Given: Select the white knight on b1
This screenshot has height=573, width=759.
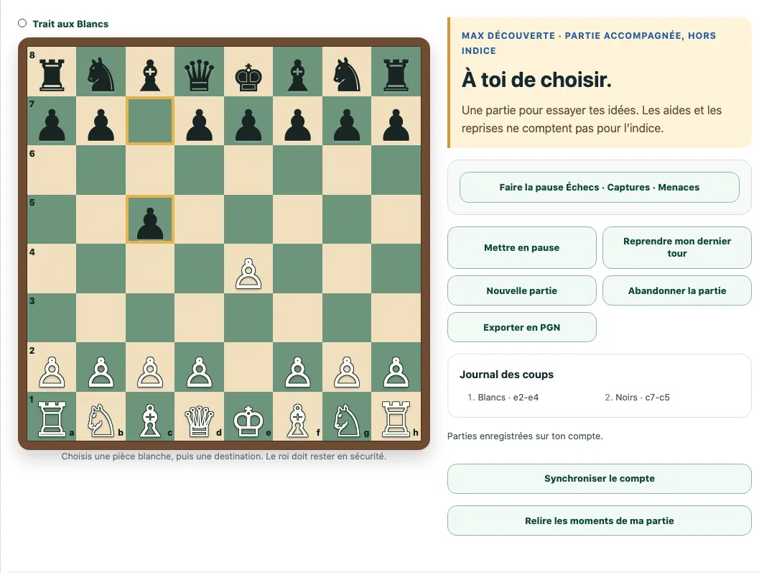Looking at the screenshot, I should tap(101, 416).
